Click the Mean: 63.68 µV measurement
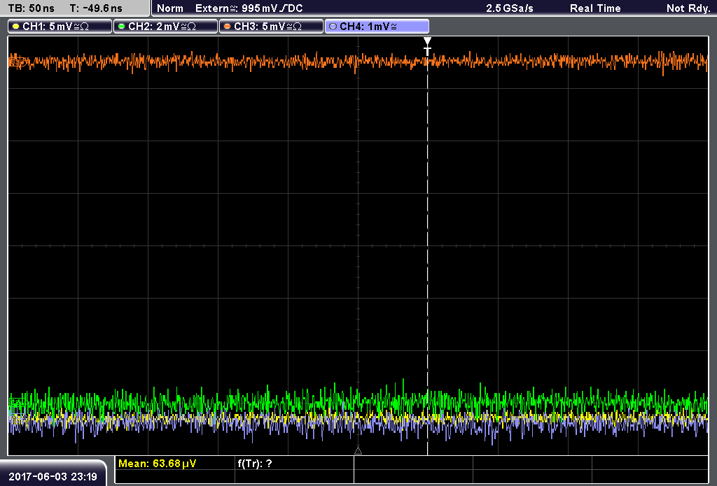This screenshot has width=717, height=486. [158, 464]
